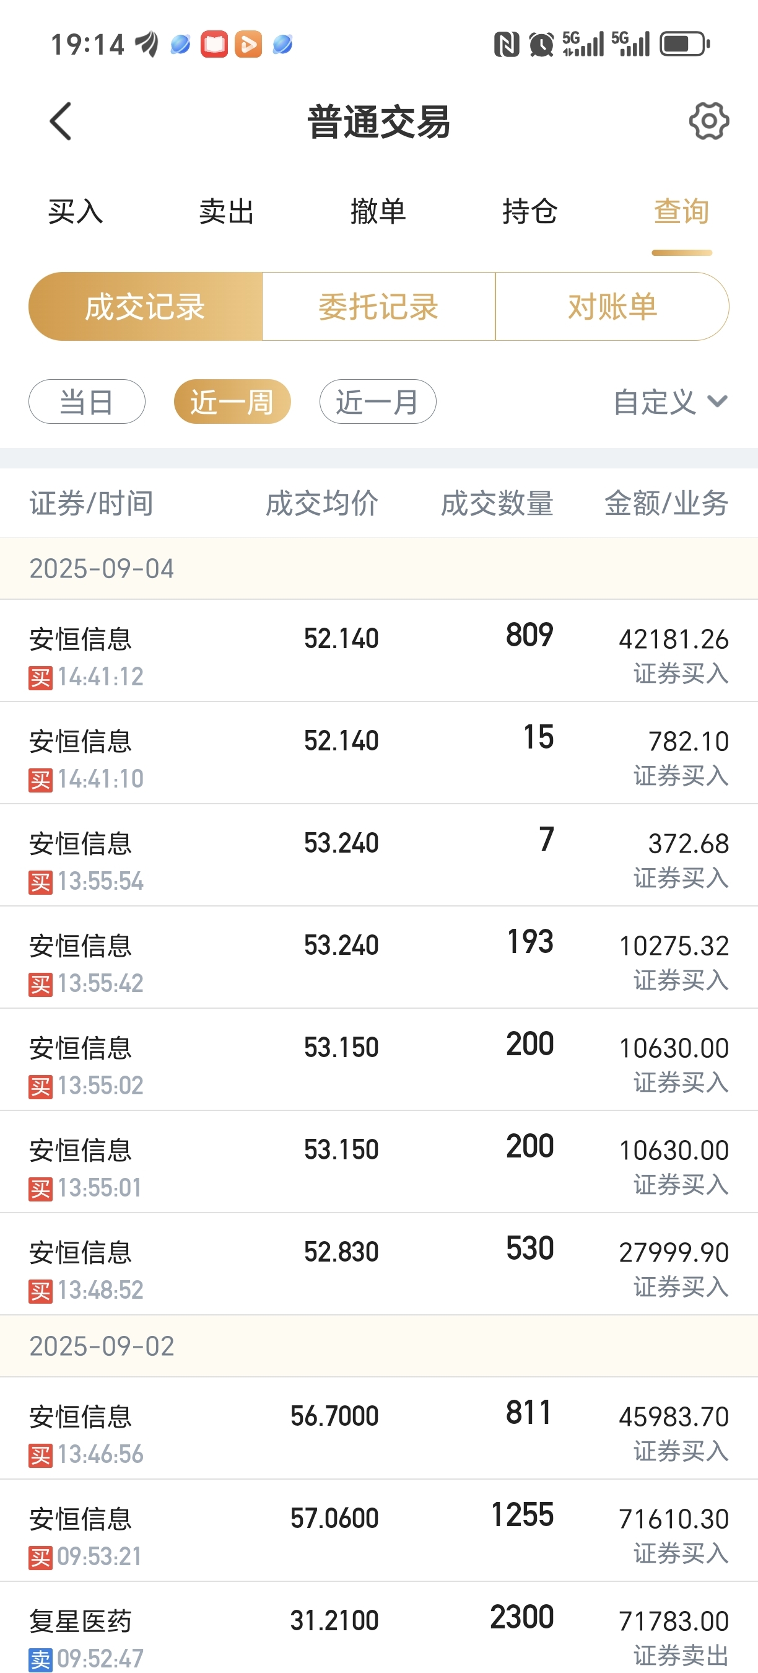Screen dimensions: 758x1673
Task: Tap the red 买 badge at 14:41:12
Action: pyautogui.click(x=40, y=678)
